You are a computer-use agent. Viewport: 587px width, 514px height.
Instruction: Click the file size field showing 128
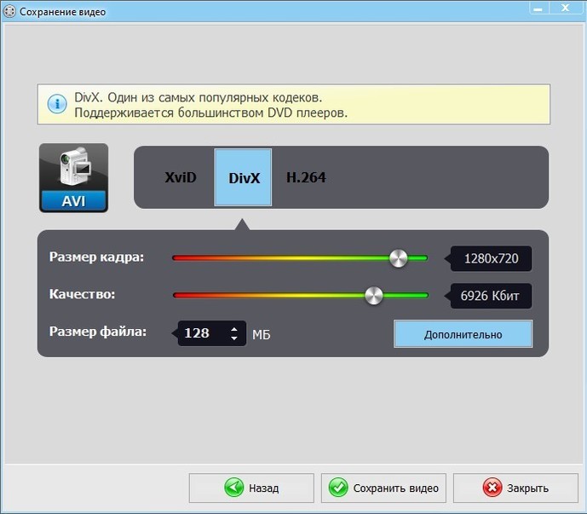click(211, 333)
